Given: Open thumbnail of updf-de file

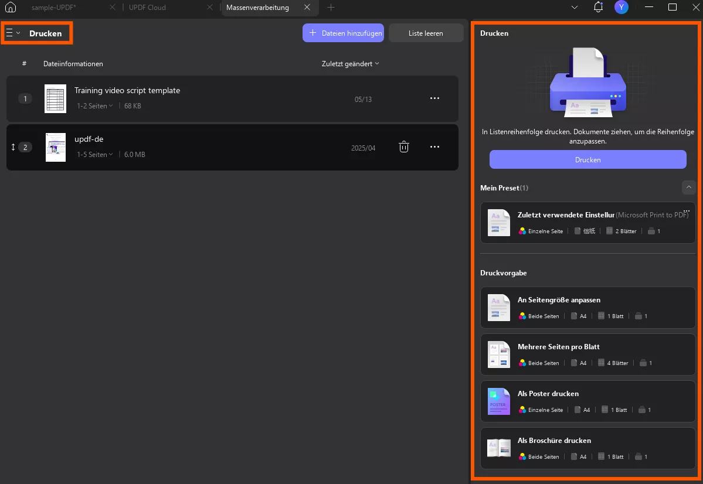Looking at the screenshot, I should [x=56, y=147].
